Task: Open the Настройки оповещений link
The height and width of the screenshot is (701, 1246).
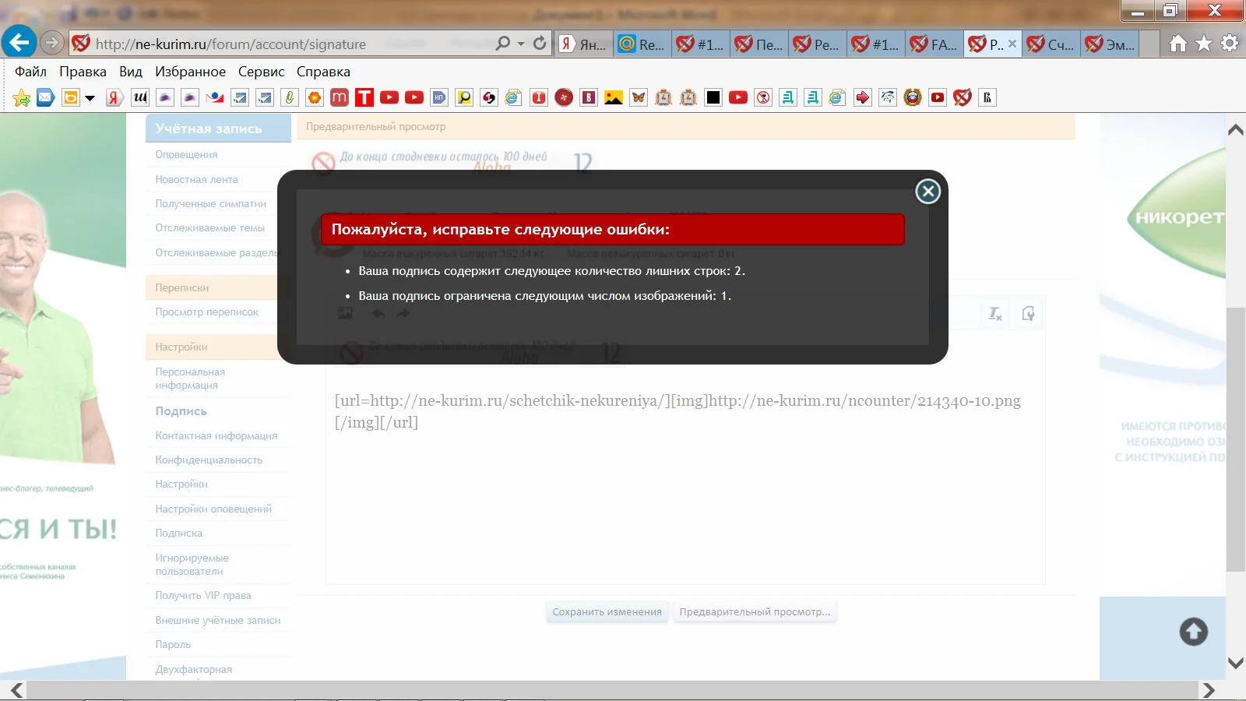Action: [213, 509]
